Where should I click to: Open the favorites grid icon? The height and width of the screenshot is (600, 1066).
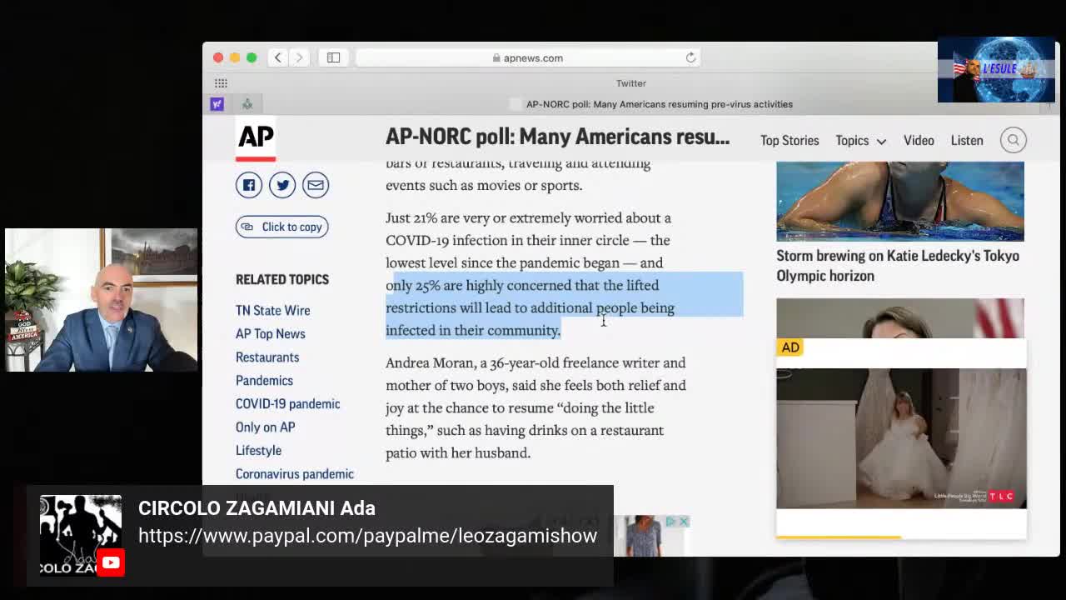[x=221, y=83]
